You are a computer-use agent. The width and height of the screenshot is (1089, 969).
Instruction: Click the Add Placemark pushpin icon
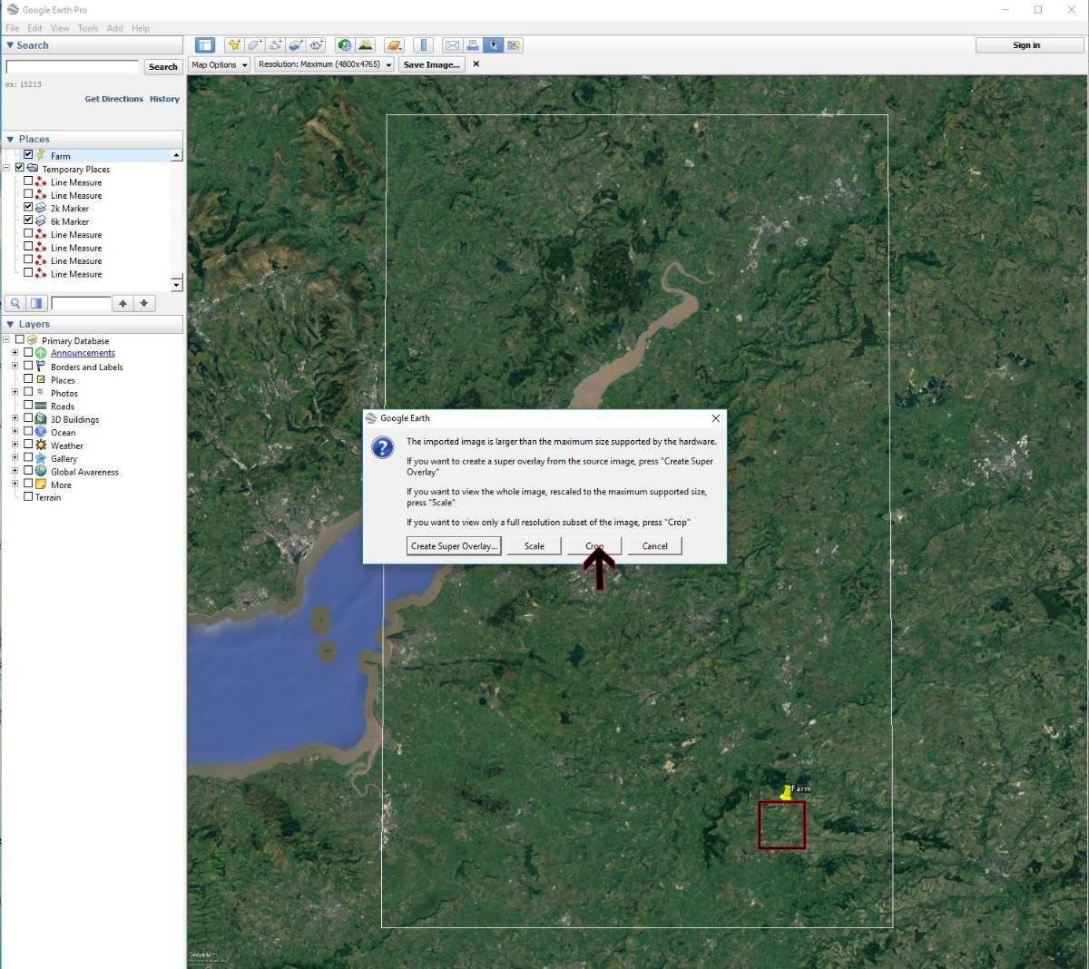tap(234, 45)
